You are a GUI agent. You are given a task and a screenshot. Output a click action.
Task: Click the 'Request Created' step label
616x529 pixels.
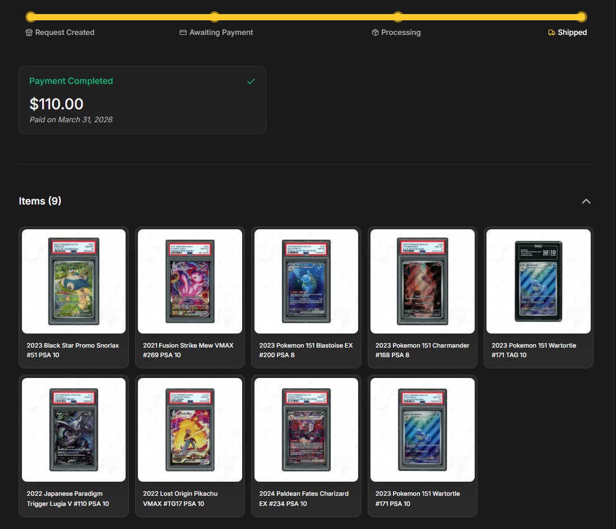(x=65, y=33)
